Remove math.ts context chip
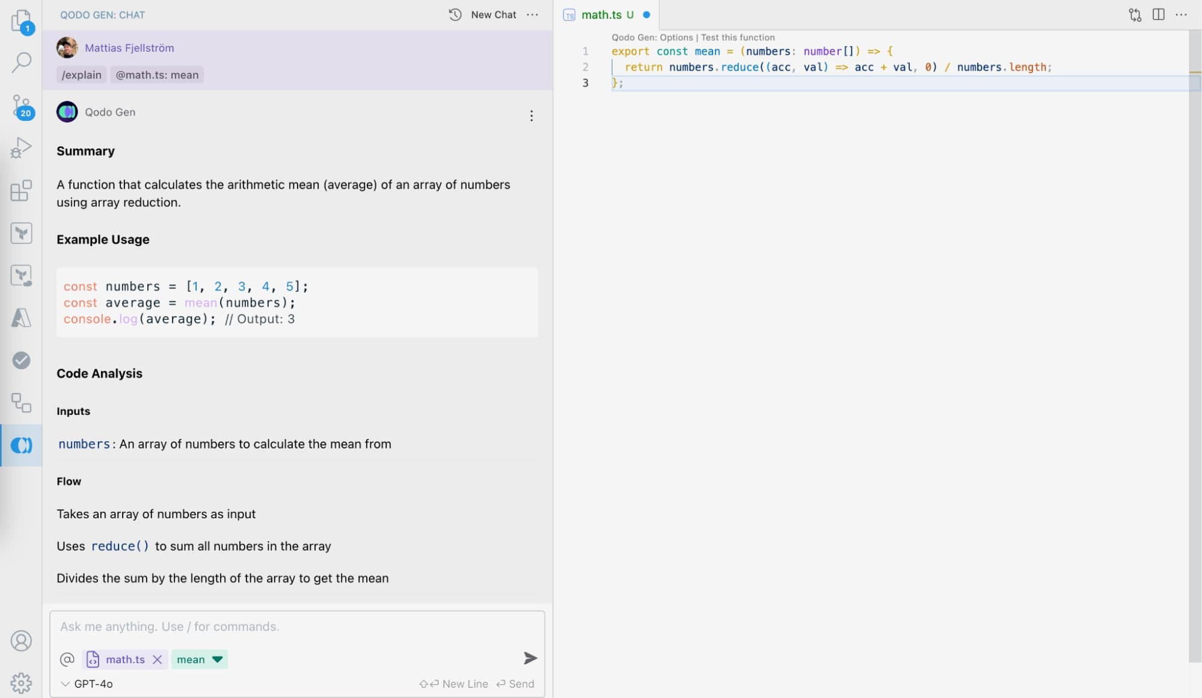This screenshot has width=1202, height=698. pos(158,660)
